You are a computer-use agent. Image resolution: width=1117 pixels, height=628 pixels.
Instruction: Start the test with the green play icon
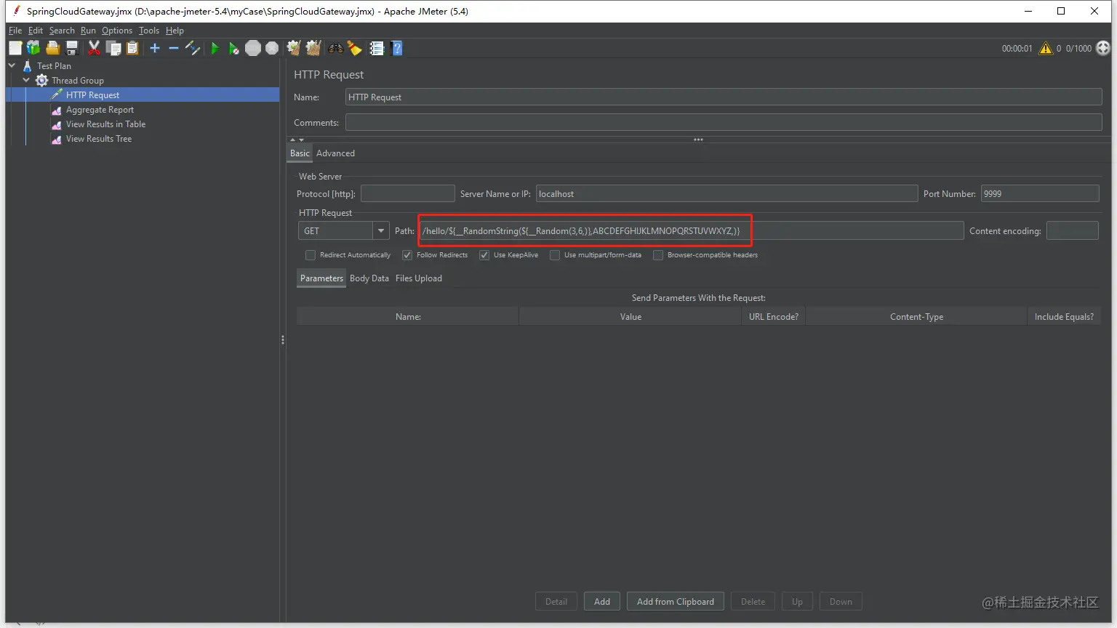pyautogui.click(x=215, y=48)
